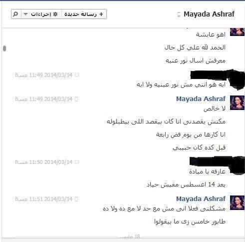Click the top partial avatar thumbnail
The height and width of the screenshot is (242, 245).
pyautogui.click(x=237, y=32)
